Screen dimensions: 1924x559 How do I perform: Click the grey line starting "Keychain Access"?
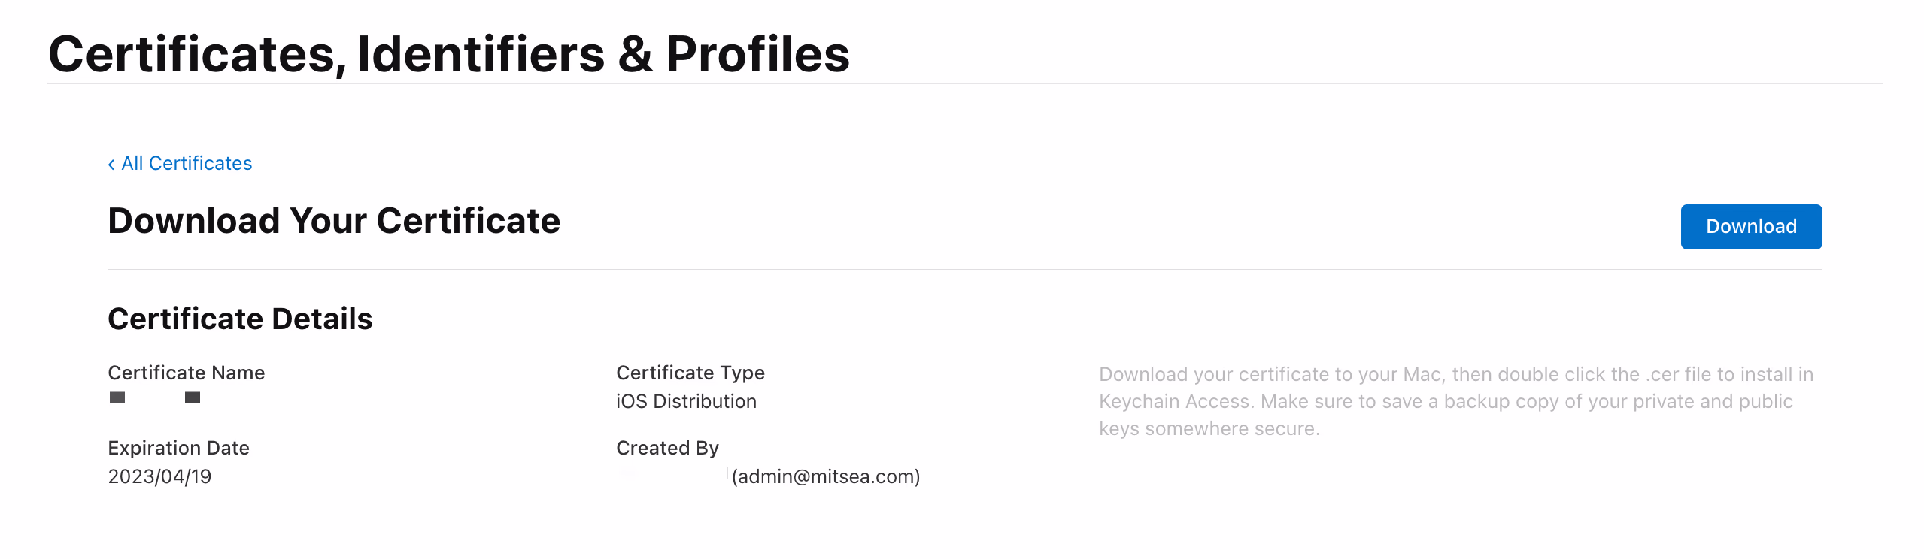click(1446, 401)
